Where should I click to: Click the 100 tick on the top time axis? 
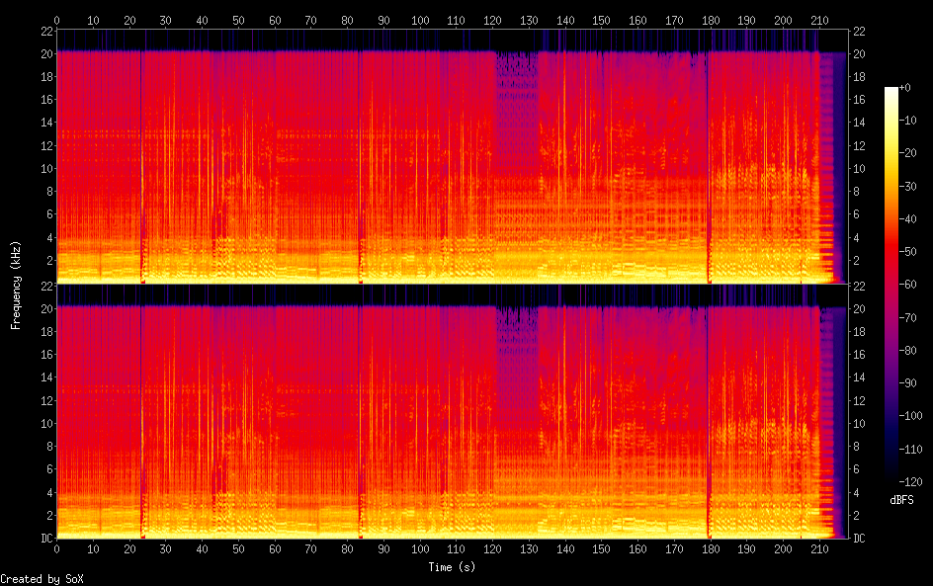419,20
